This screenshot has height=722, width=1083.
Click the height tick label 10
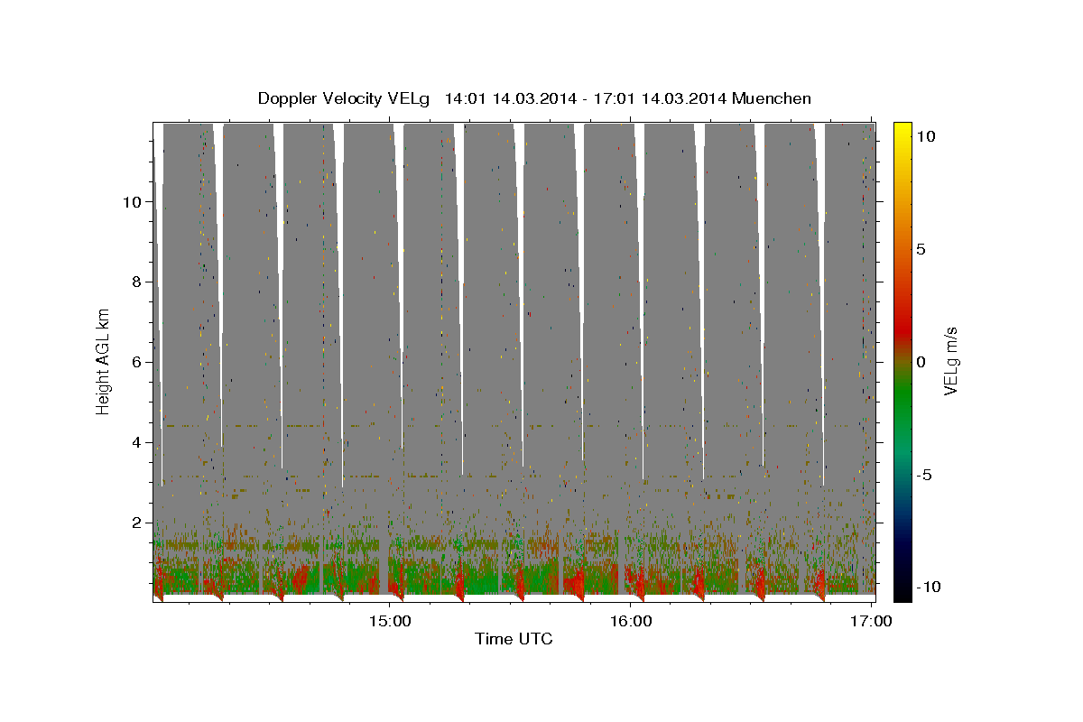(131, 201)
